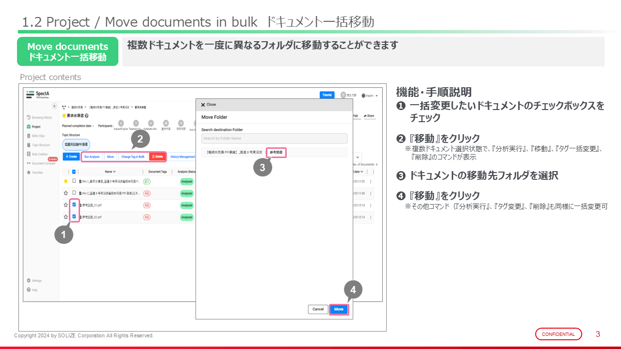Click the blue Move button in the dialog
This screenshot has width=621, height=349.
339,309
